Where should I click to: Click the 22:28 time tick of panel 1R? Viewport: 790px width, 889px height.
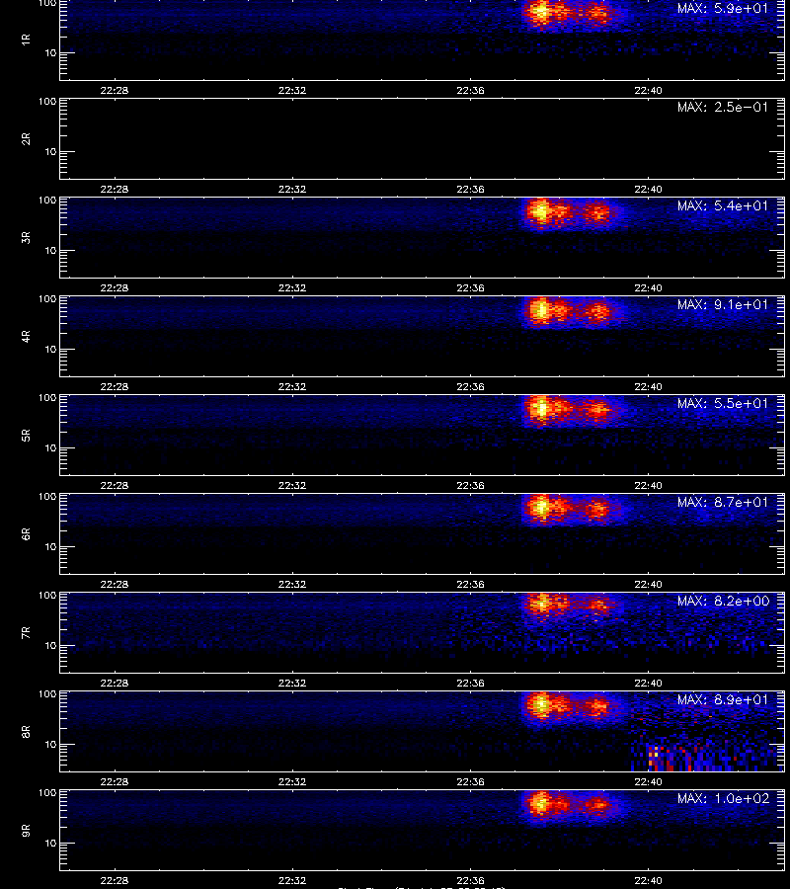115,90
